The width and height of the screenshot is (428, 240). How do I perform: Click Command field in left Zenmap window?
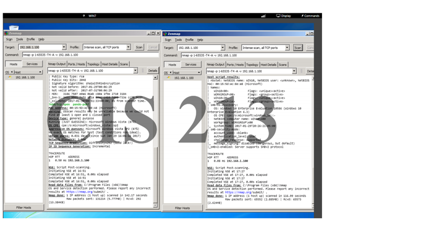click(90, 55)
